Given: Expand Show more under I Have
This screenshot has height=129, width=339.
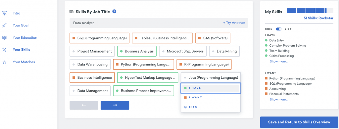Looking at the screenshot, I should tap(279, 62).
